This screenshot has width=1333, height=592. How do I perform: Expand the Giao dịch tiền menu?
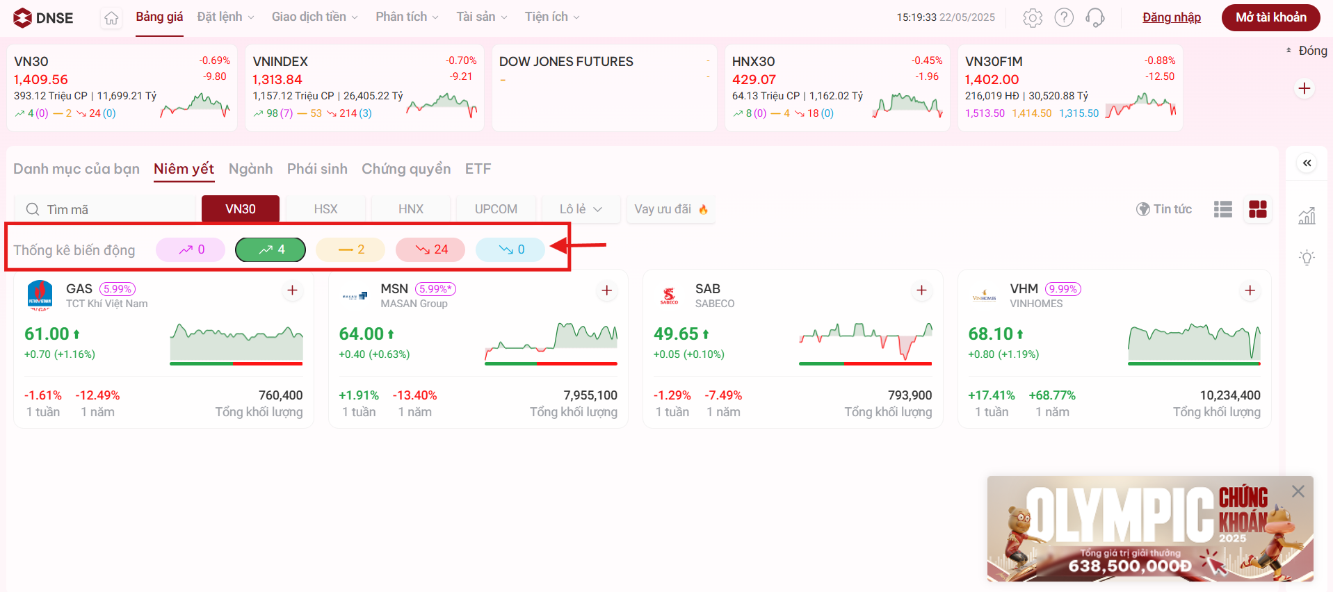pyautogui.click(x=314, y=17)
